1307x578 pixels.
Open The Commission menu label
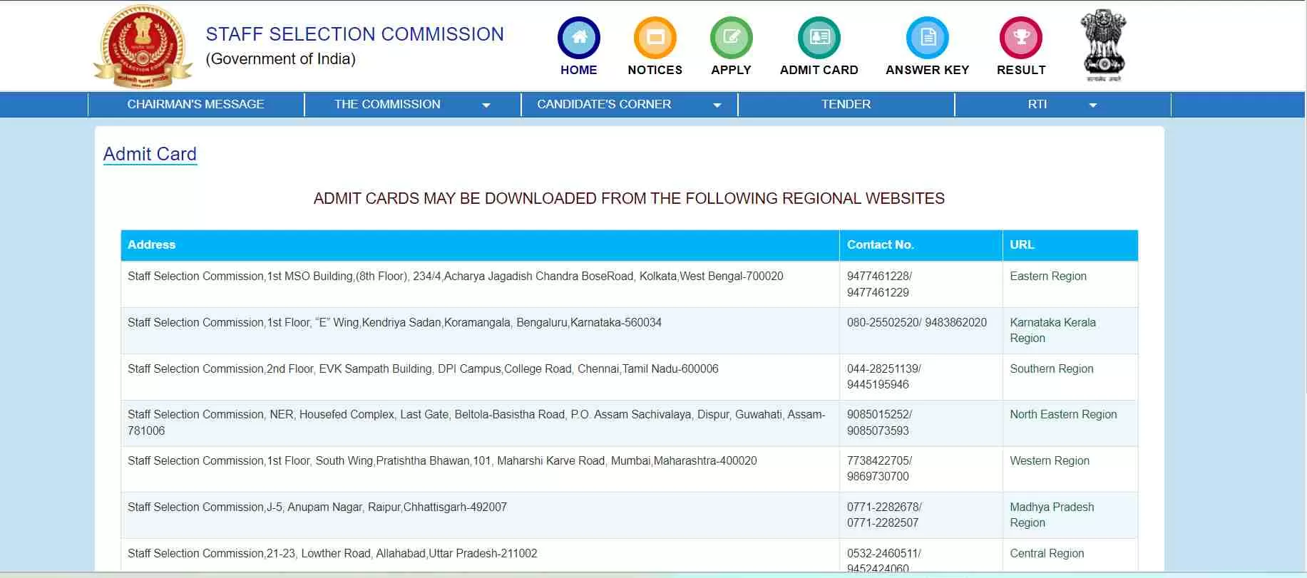pyautogui.click(x=387, y=104)
